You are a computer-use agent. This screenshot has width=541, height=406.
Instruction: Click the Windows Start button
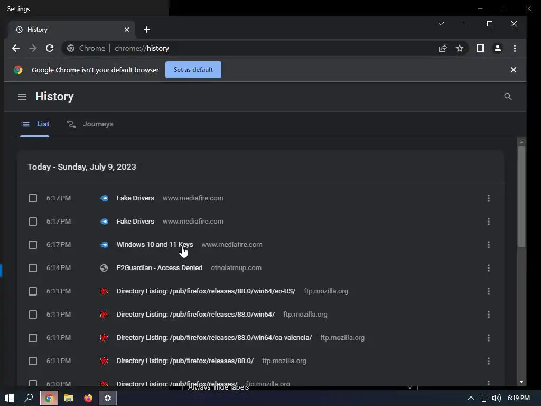pos(10,398)
